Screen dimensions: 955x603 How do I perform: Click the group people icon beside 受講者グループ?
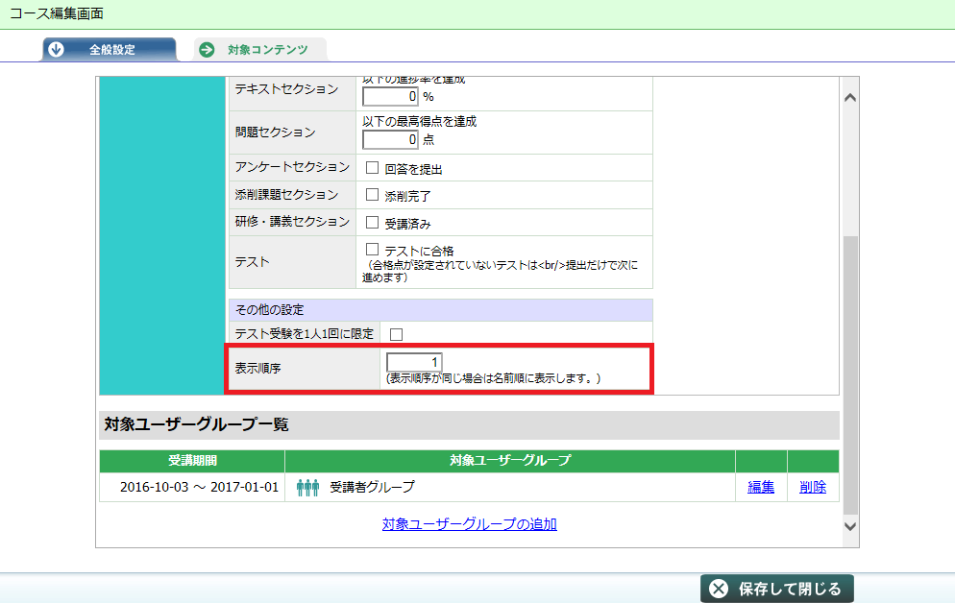tap(307, 488)
